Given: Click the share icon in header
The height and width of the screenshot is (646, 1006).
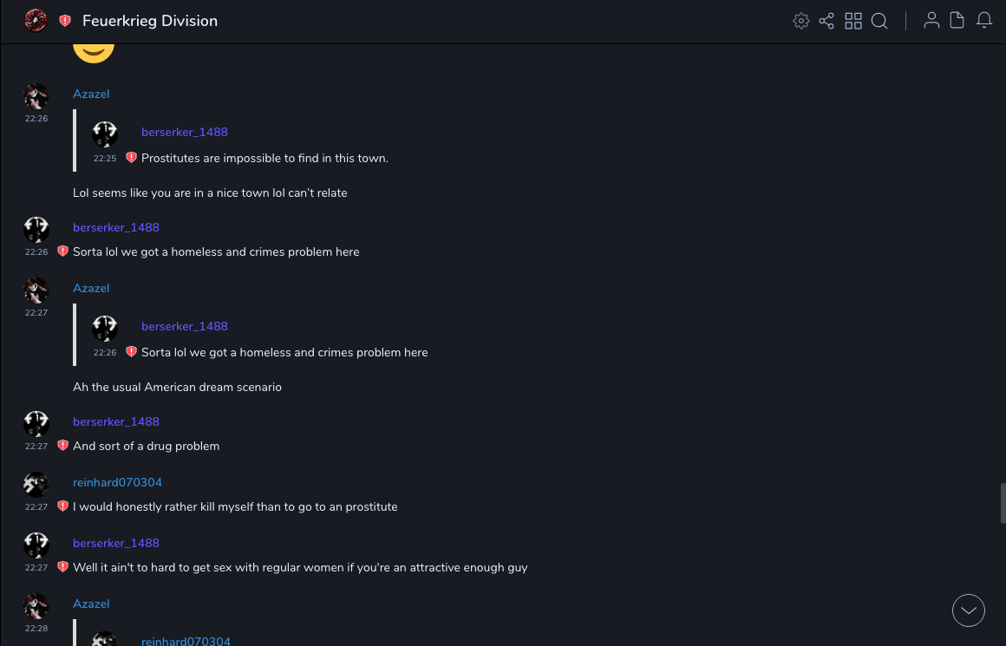Looking at the screenshot, I should coord(826,21).
